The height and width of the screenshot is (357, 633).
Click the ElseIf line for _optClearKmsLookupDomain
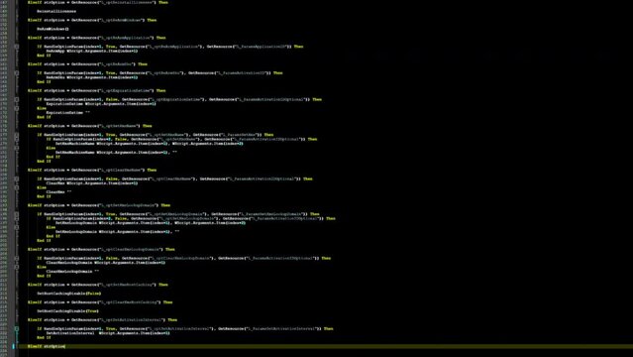101,250
